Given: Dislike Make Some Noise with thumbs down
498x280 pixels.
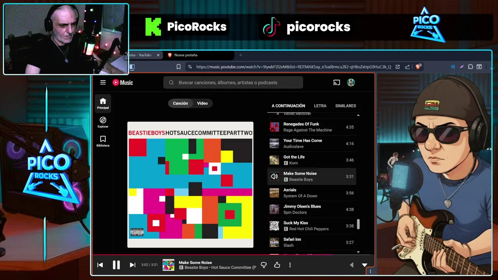Looking at the screenshot, I should pyautogui.click(x=264, y=265).
